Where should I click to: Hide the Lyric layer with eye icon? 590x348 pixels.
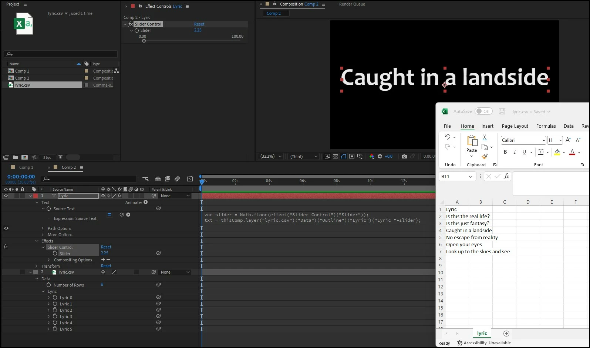click(6, 196)
